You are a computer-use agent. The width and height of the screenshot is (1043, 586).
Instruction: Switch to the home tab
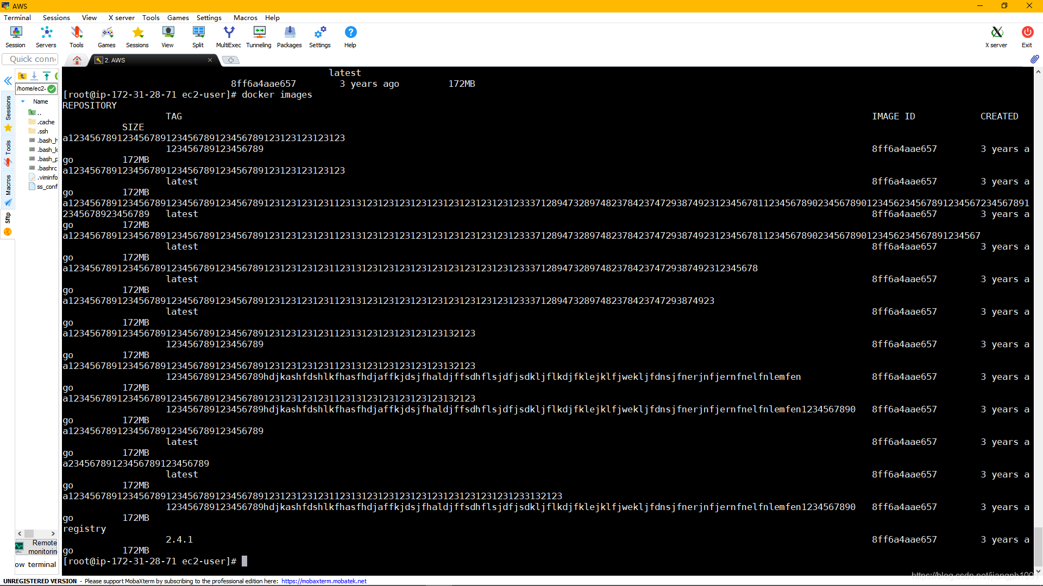pos(77,60)
